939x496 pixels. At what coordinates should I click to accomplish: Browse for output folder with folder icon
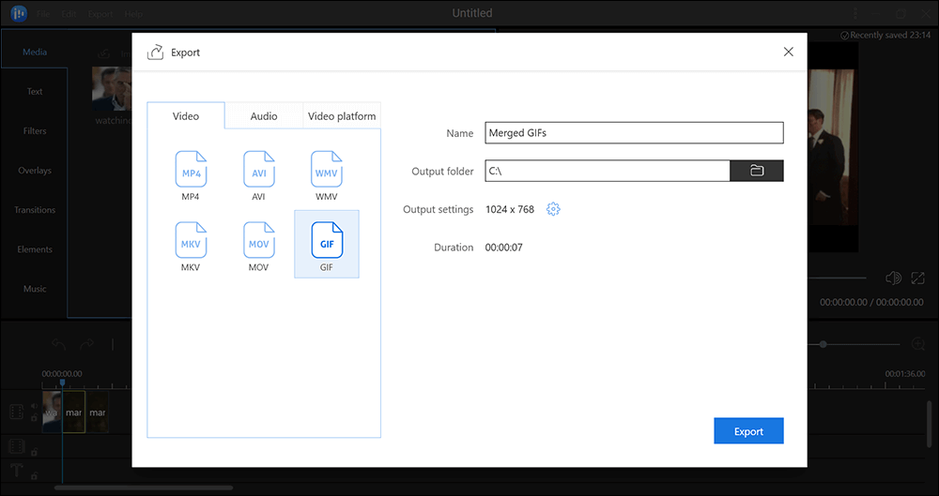757,171
